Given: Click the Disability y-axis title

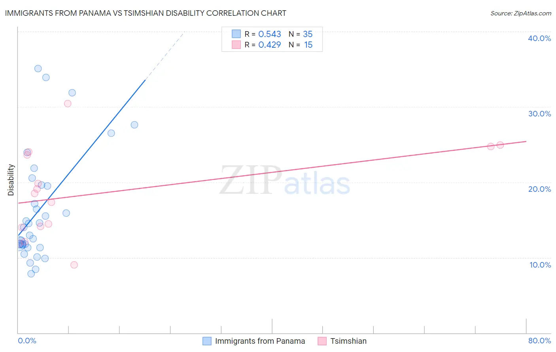Looking at the screenshot, I should click(11, 180).
